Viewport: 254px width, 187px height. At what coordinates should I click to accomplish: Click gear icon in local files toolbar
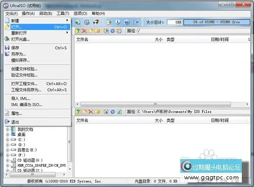point(112,112)
